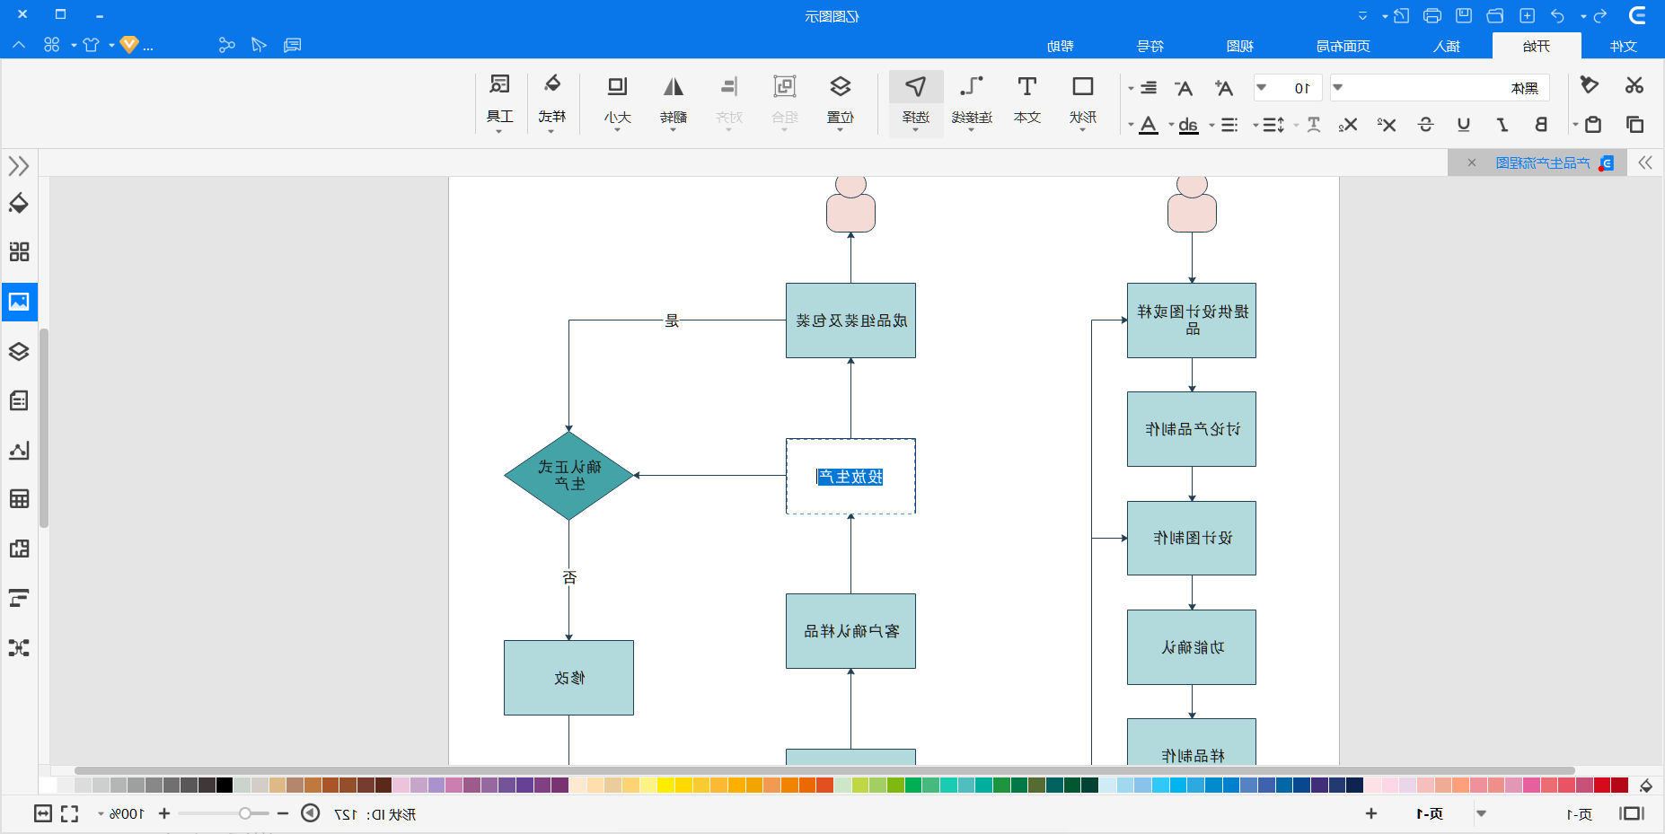This screenshot has width=1665, height=834.
Task: Expand the left sidebar with the double-chevron
Action: click(19, 166)
